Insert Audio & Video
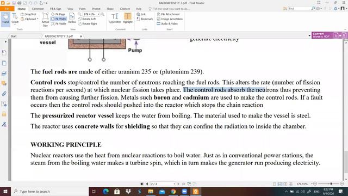 point(167,24)
